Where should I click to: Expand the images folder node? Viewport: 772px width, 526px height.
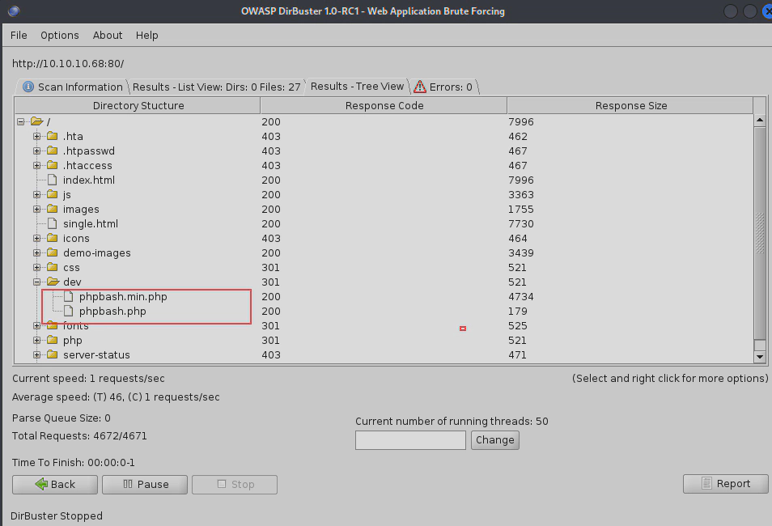pos(37,210)
